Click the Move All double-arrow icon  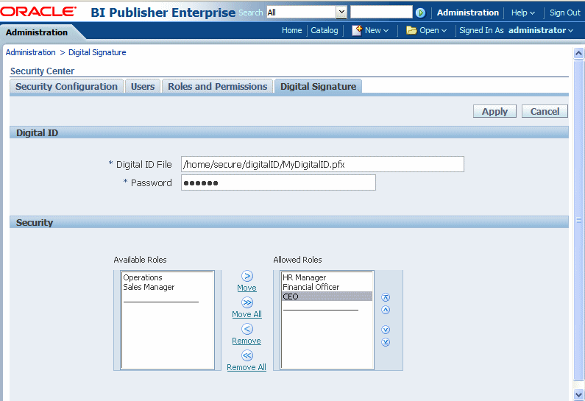pos(247,302)
